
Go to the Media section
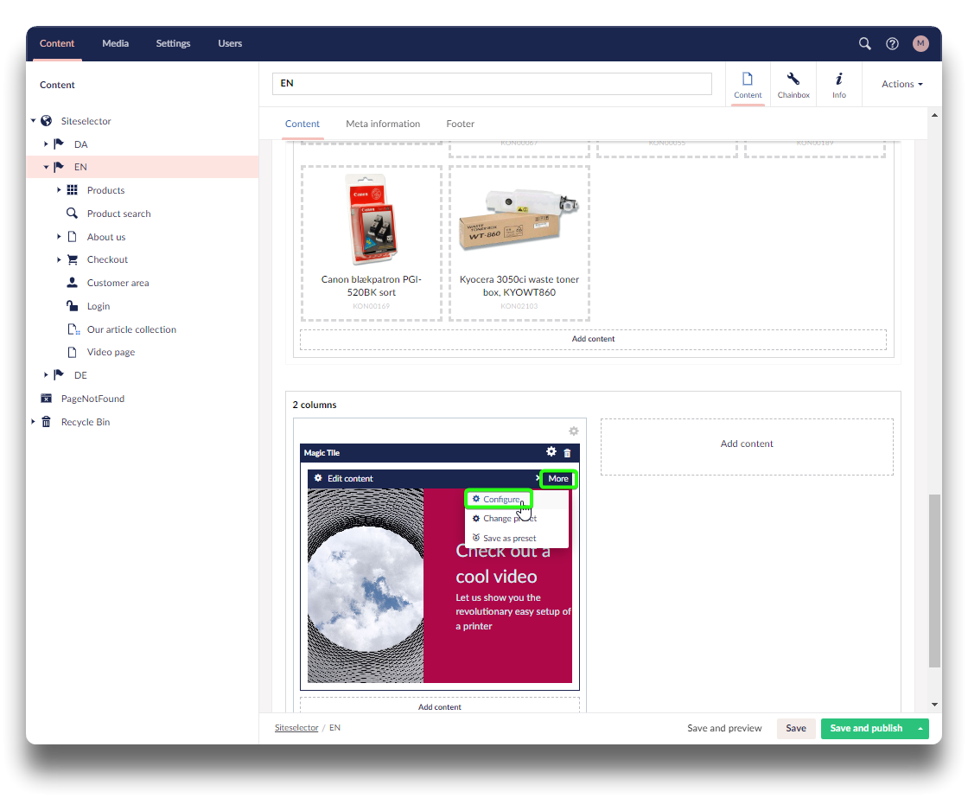click(116, 43)
